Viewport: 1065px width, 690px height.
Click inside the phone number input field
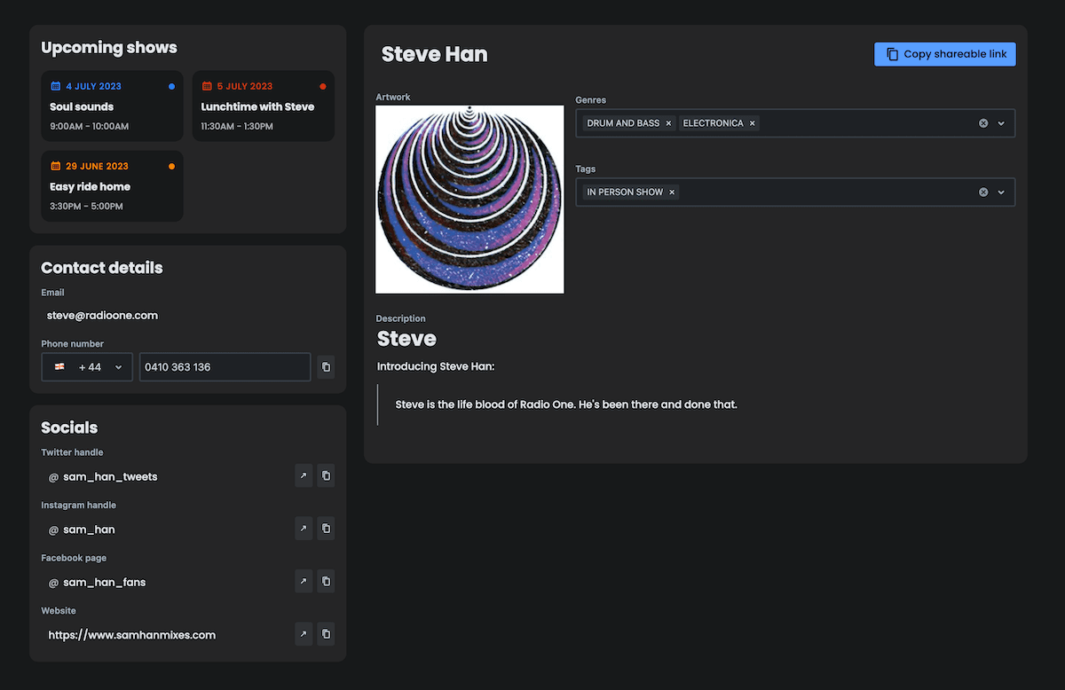[225, 366]
